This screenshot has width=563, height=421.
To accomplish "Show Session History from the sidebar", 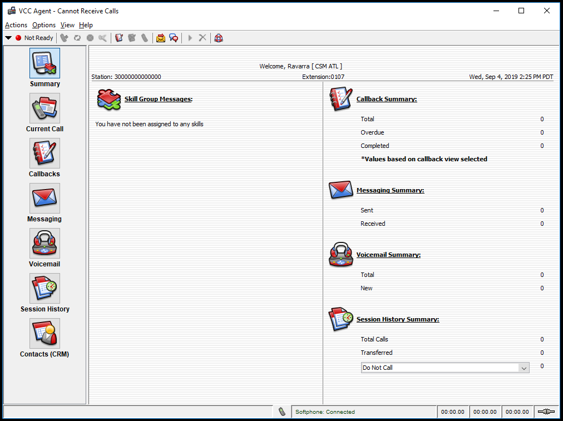I will coord(45,288).
